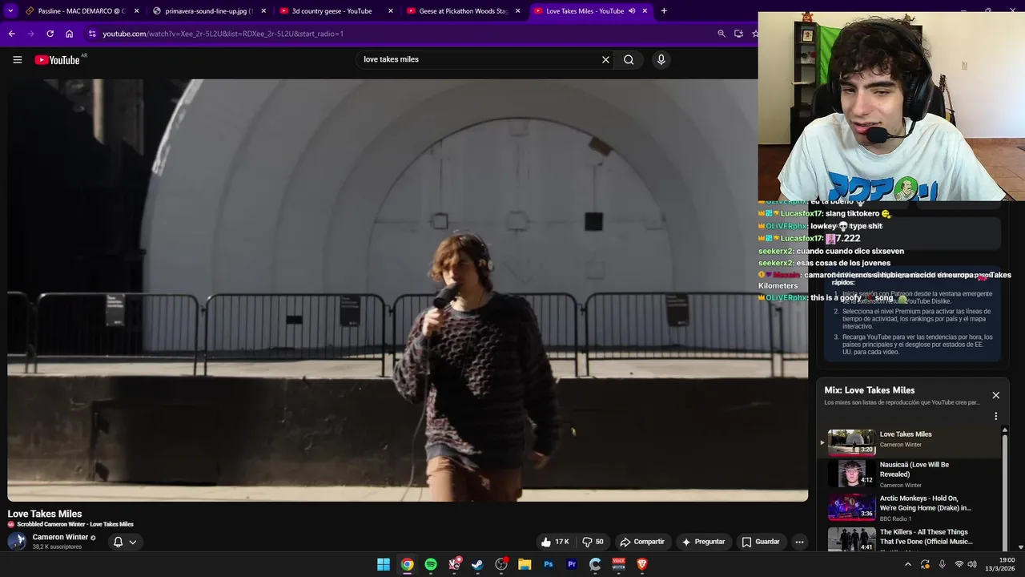Click the tray microphone icon
This screenshot has width=1025, height=577.
click(942, 564)
